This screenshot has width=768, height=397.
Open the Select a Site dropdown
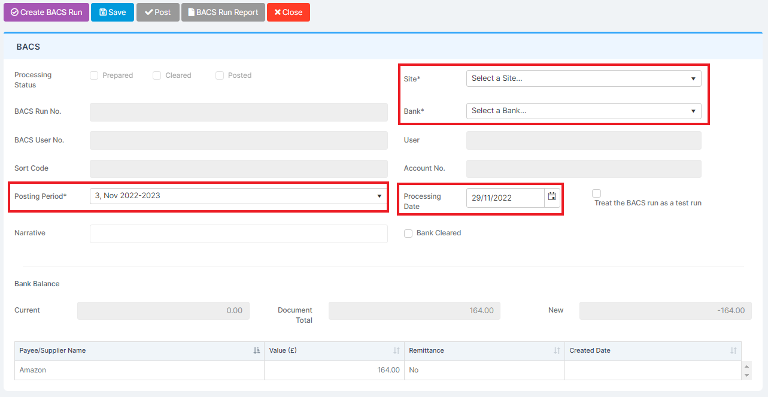[584, 78]
